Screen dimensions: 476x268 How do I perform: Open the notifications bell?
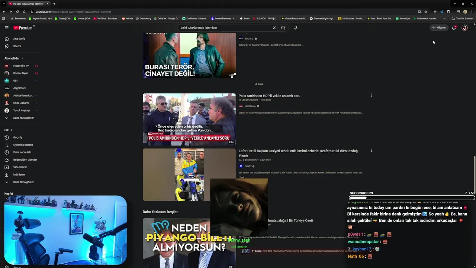[454, 28]
